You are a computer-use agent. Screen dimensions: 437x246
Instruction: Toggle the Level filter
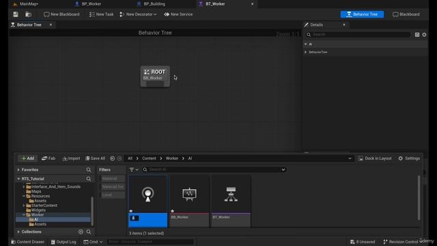pos(112,195)
